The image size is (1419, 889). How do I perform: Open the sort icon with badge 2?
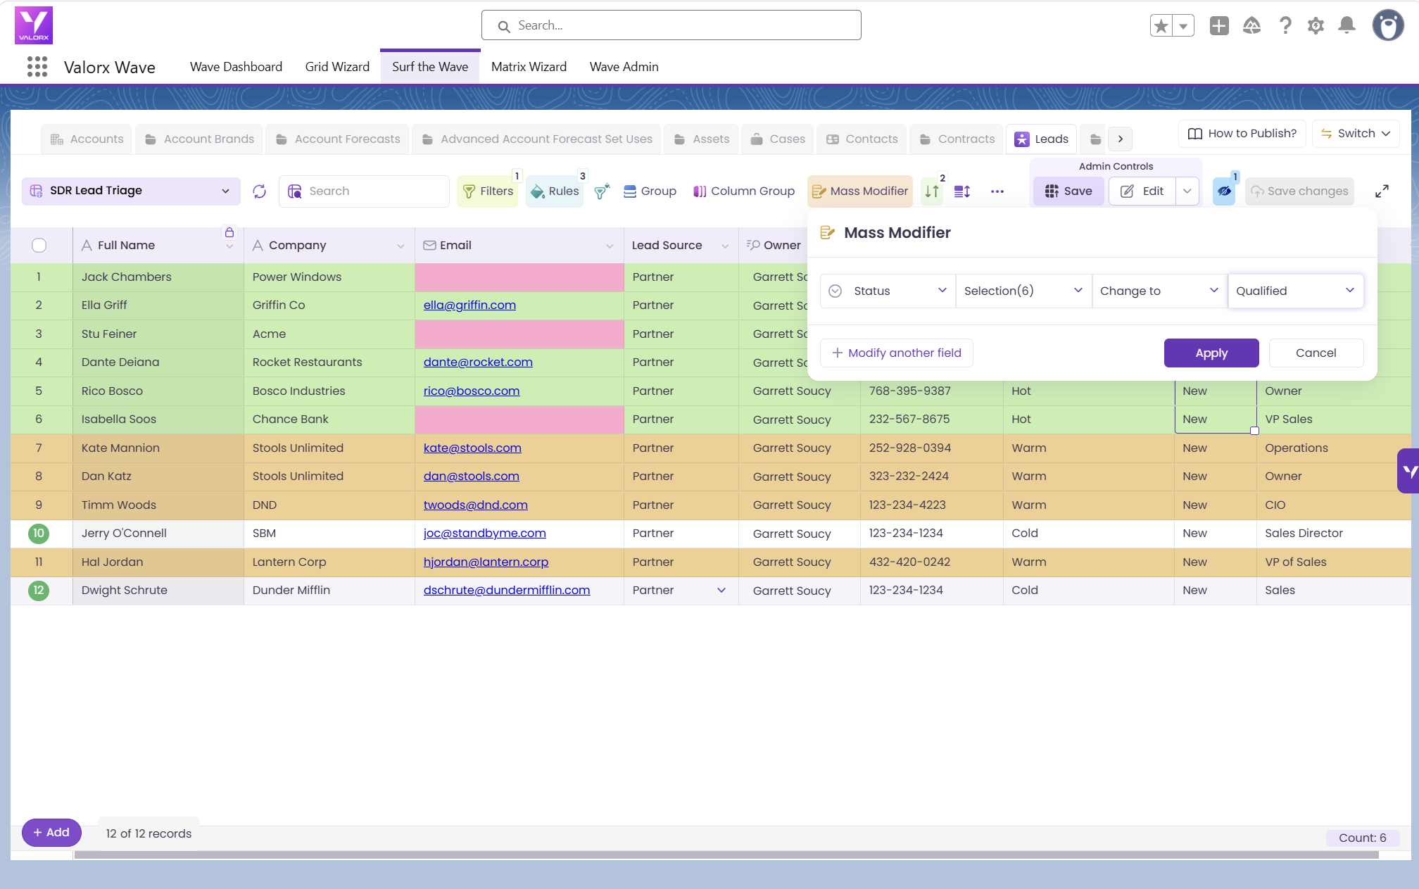tap(932, 191)
